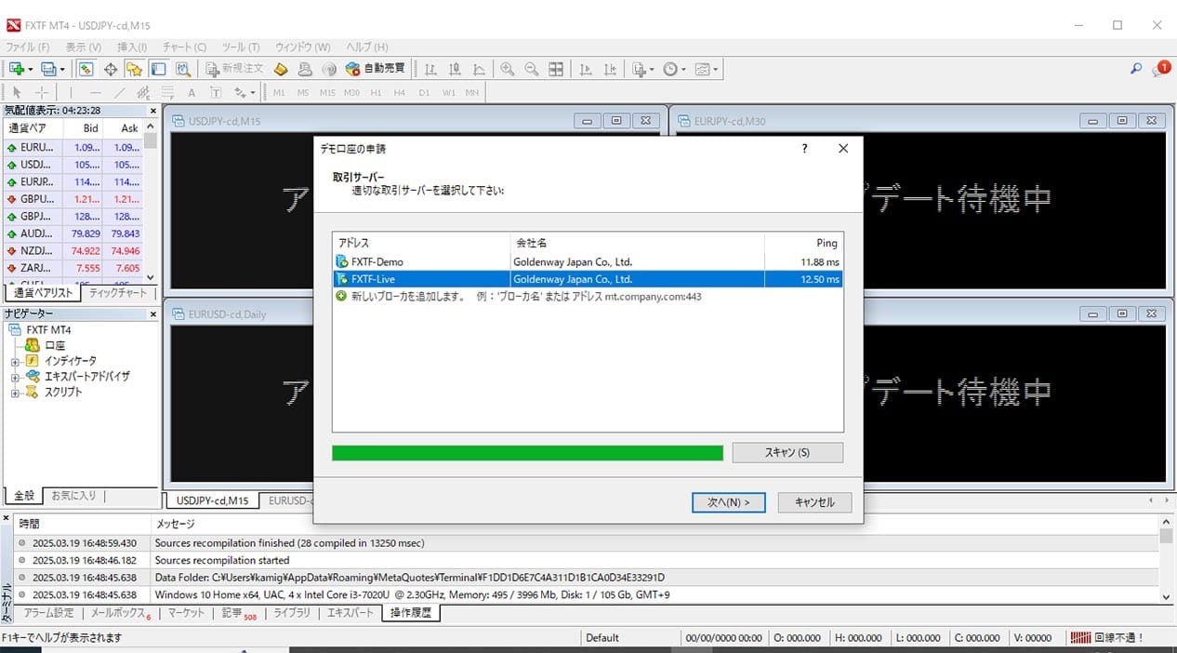Switch chart to line chart icon
Viewport: 1177px width, 653px height.
click(x=479, y=69)
